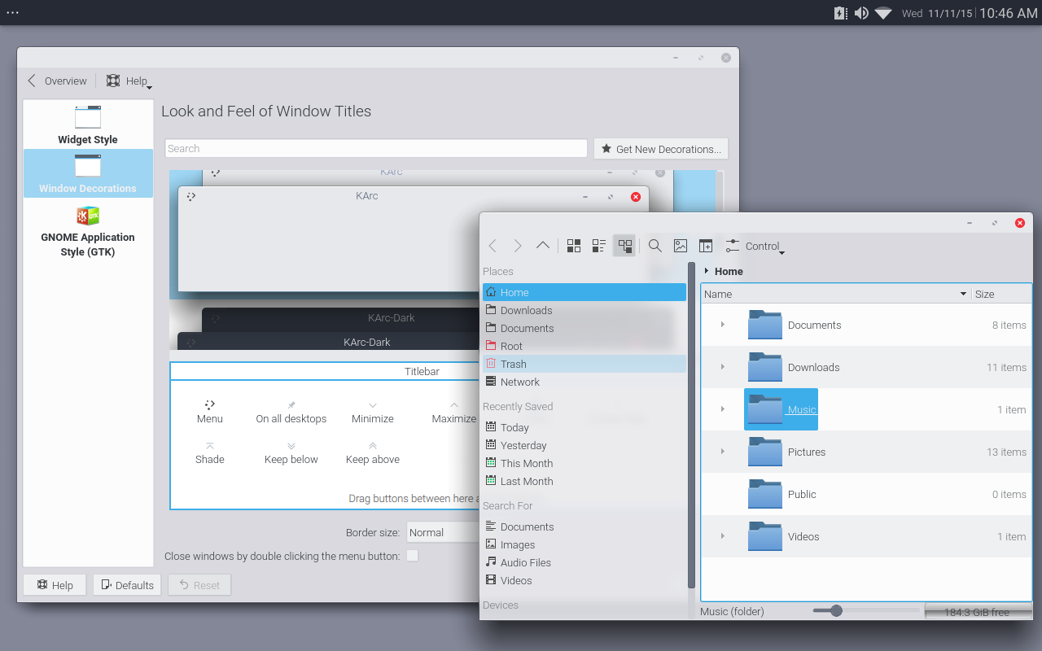Click the Menu titlebar button item
This screenshot has height=651, width=1042.
click(x=209, y=412)
